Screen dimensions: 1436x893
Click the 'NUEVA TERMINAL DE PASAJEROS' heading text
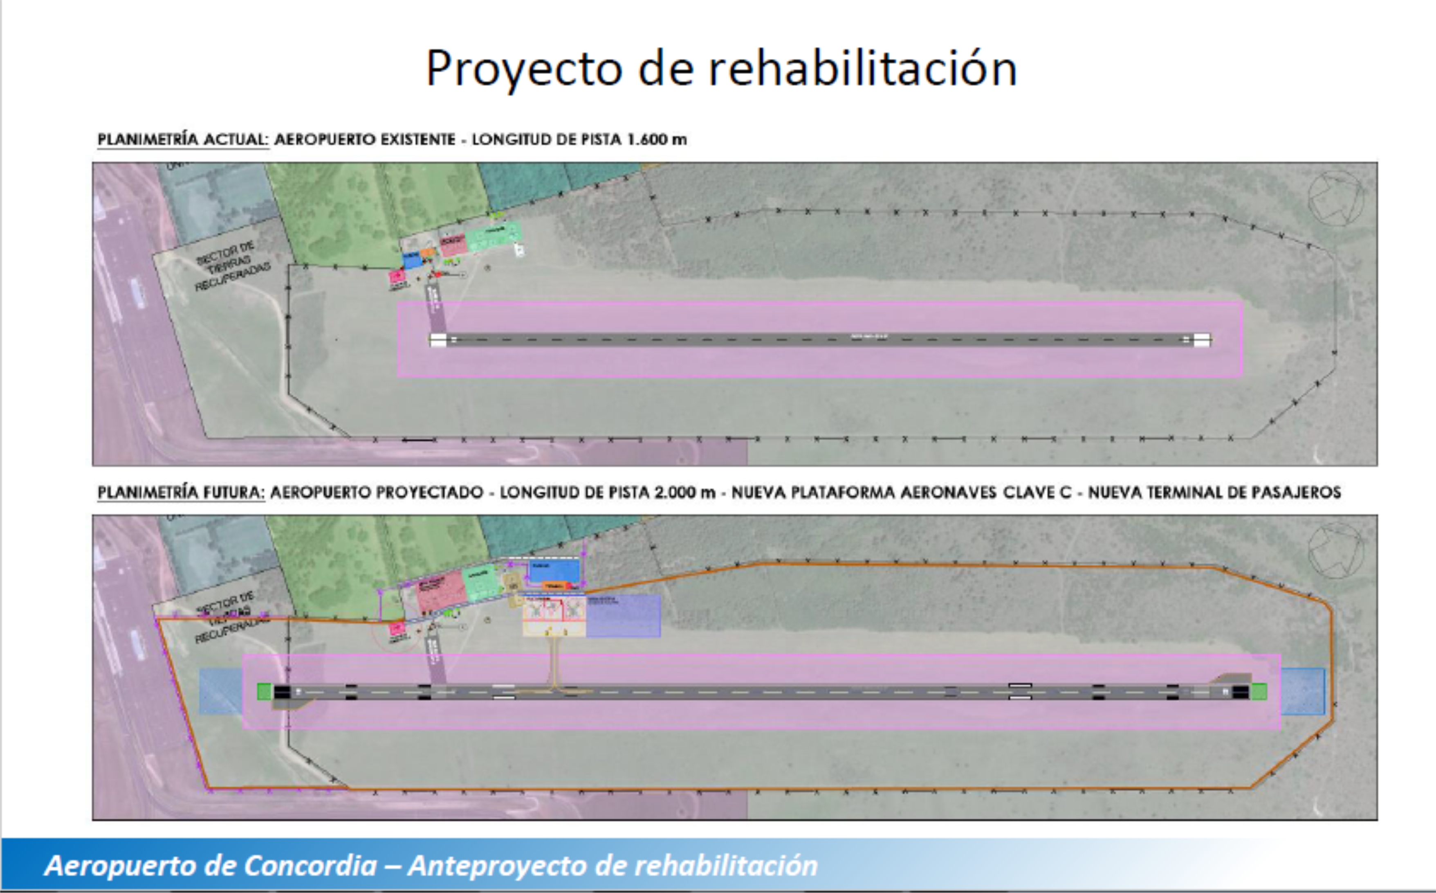[x=1214, y=492]
